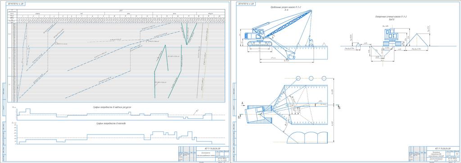This screenshot has height=163, width=461.
Task: Click the 'Поперечное сечение канала' heading
Action: pos(391,17)
